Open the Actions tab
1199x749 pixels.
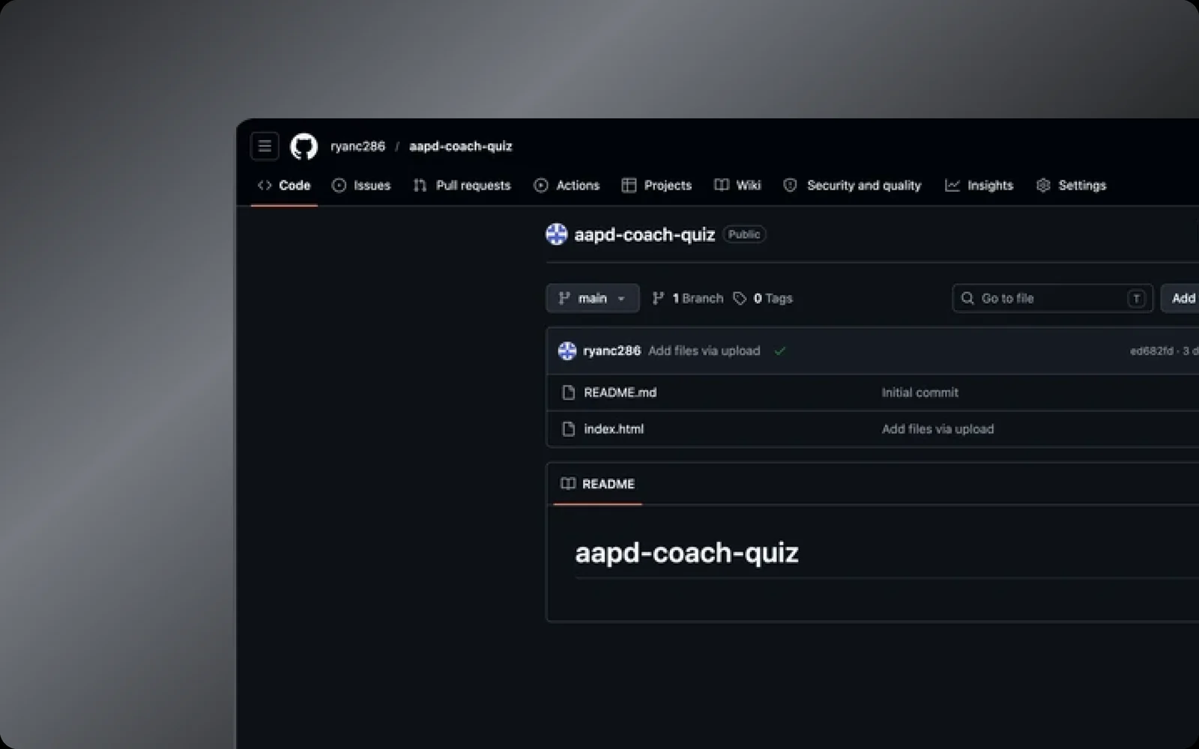(567, 185)
